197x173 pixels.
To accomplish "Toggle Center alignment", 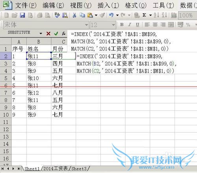I will 155,24.
